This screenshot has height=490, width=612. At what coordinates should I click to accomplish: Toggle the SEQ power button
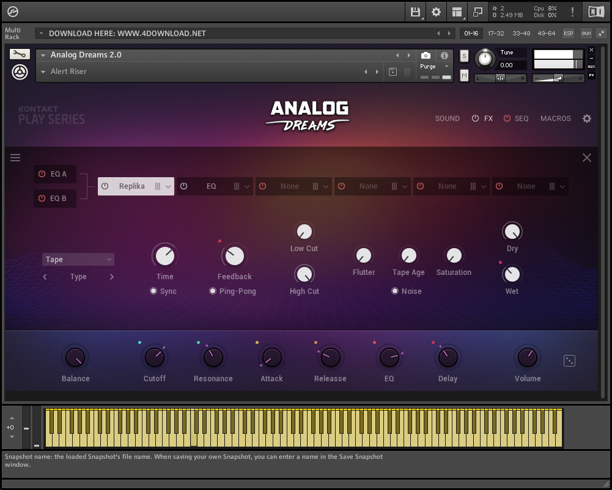(x=507, y=118)
